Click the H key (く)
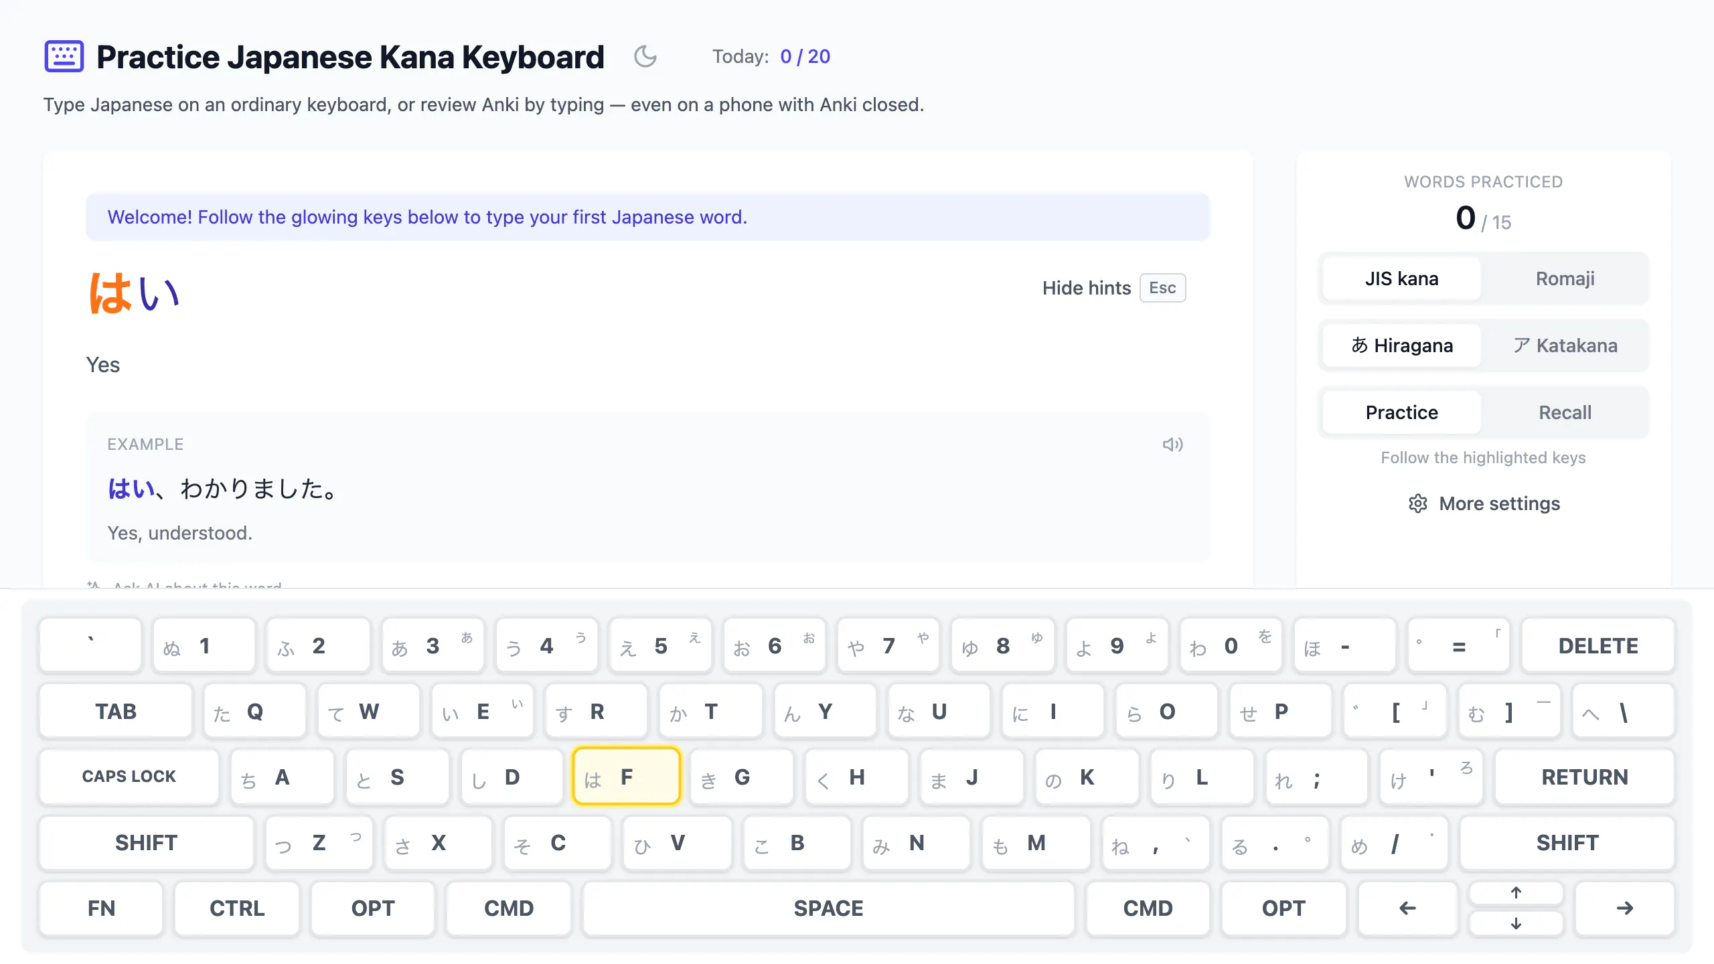The width and height of the screenshot is (1714, 964). [x=857, y=777]
